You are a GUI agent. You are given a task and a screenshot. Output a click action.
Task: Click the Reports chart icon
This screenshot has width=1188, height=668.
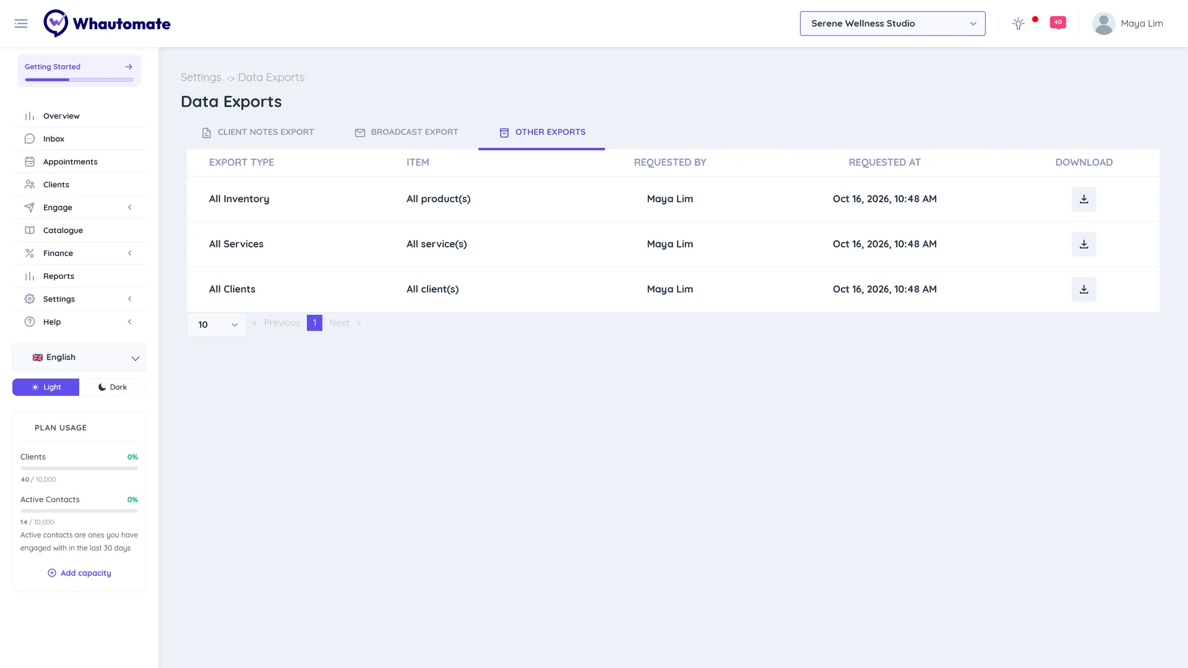click(x=30, y=276)
